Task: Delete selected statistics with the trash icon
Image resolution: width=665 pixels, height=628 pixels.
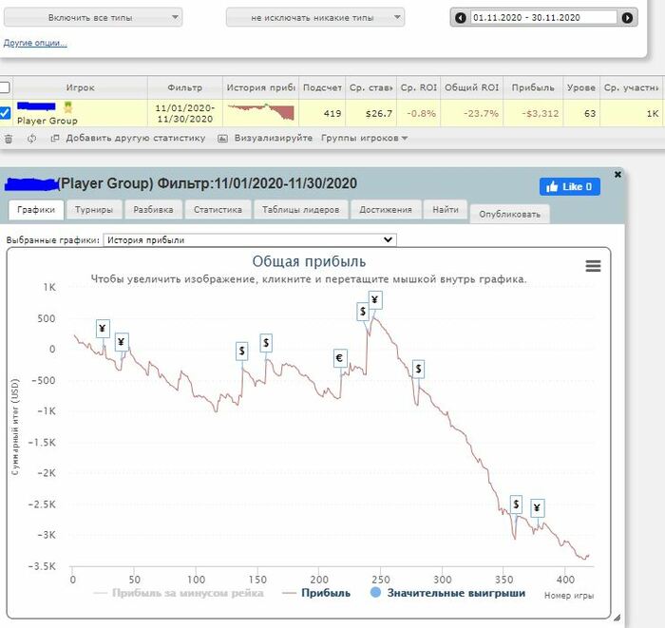Action: (x=9, y=139)
